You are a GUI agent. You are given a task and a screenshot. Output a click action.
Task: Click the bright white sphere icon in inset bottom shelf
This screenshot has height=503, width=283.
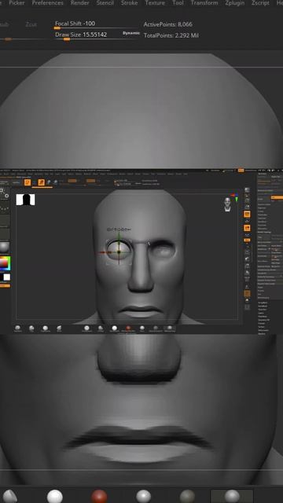(x=114, y=329)
